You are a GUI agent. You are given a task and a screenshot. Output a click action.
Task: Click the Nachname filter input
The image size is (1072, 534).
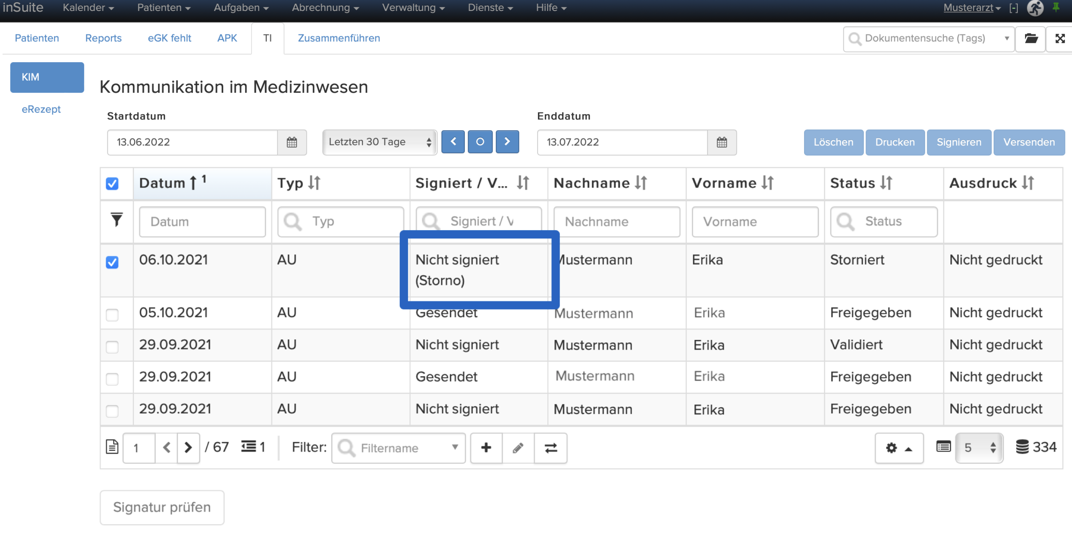[x=617, y=221]
